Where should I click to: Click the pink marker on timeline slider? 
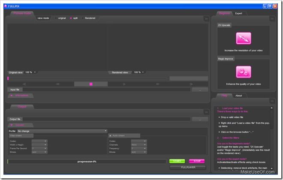(8, 78)
